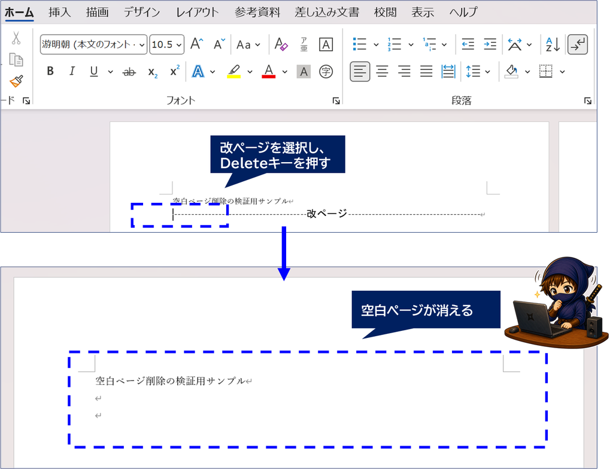Apply superscript formatting
This screenshot has height=469, width=613.
point(175,71)
